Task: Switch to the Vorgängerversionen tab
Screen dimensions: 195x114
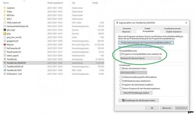Action: point(172,29)
